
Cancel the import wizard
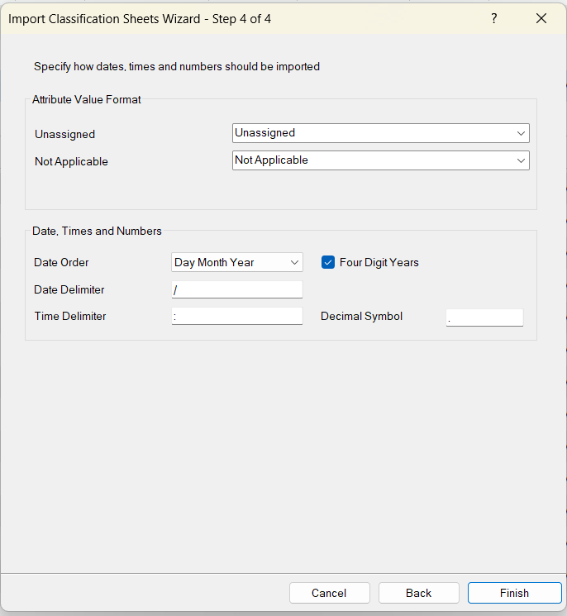point(329,593)
